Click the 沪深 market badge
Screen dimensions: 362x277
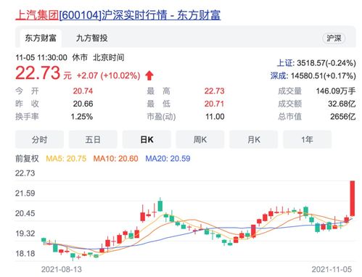pos(334,38)
